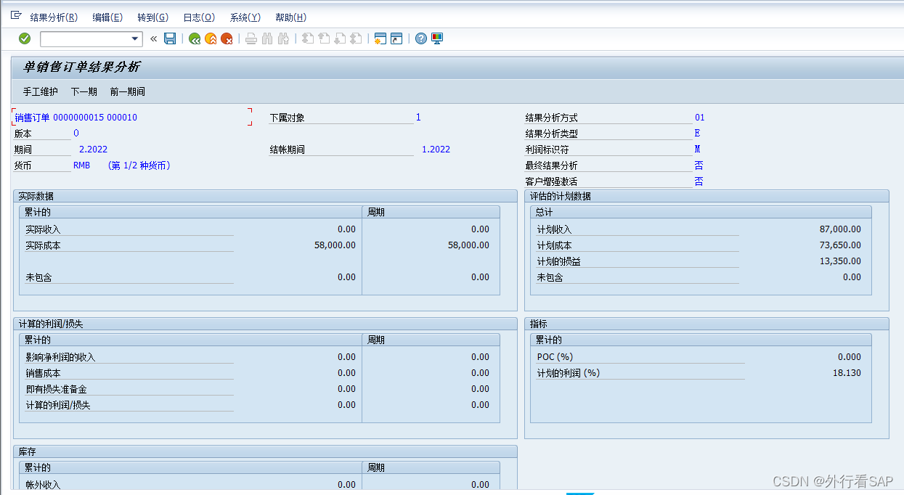Viewport: 904px width, 495px height.
Task: Click the 实际收入 label
Action: tap(43, 229)
